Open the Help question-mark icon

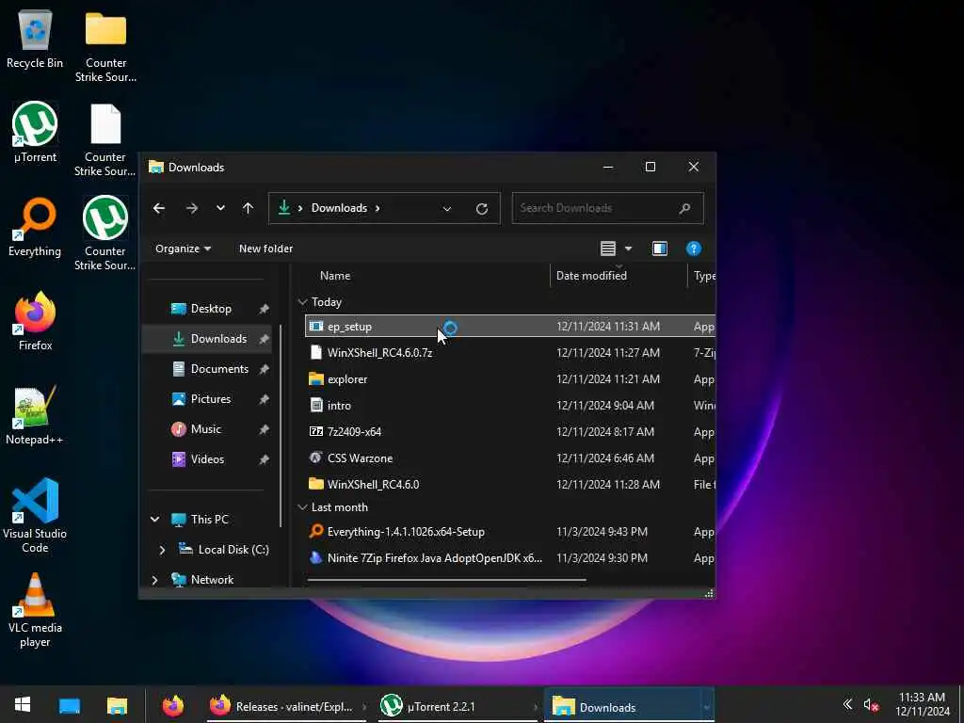[694, 249]
